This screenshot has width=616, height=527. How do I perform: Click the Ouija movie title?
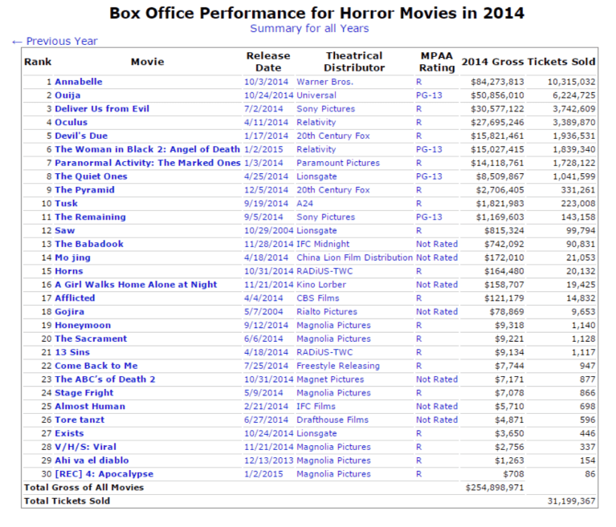(x=67, y=95)
